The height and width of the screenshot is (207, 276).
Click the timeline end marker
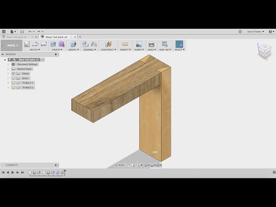tap(65, 172)
